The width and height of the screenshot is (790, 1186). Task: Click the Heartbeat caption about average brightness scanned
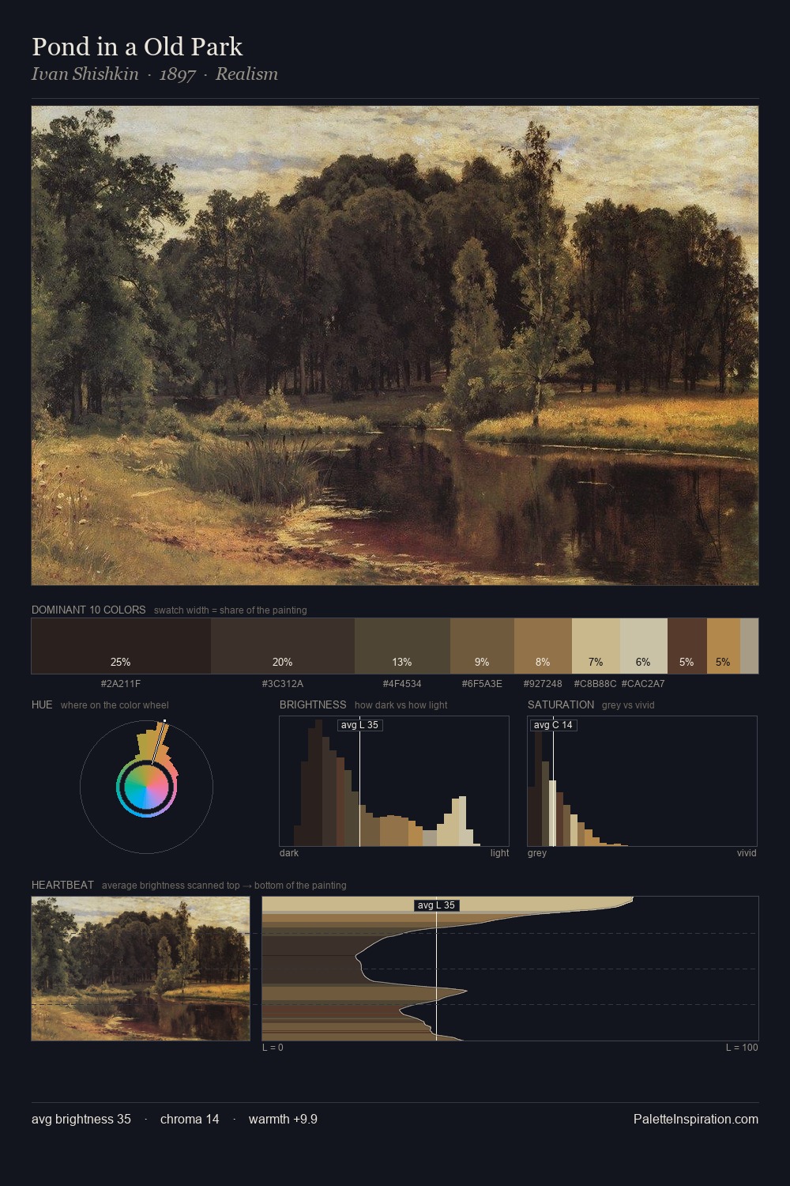224,886
